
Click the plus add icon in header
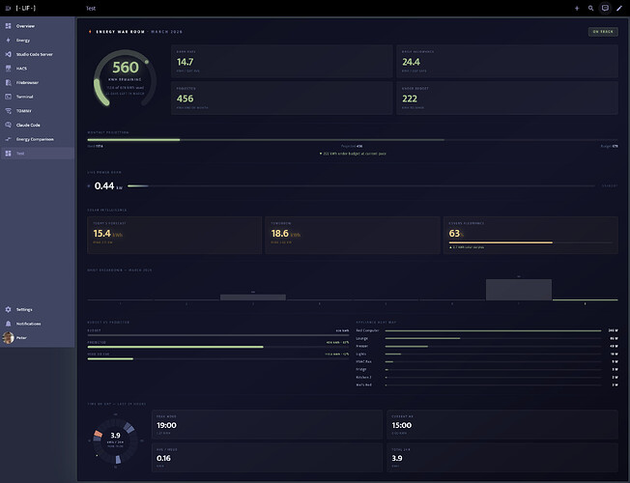coord(577,8)
